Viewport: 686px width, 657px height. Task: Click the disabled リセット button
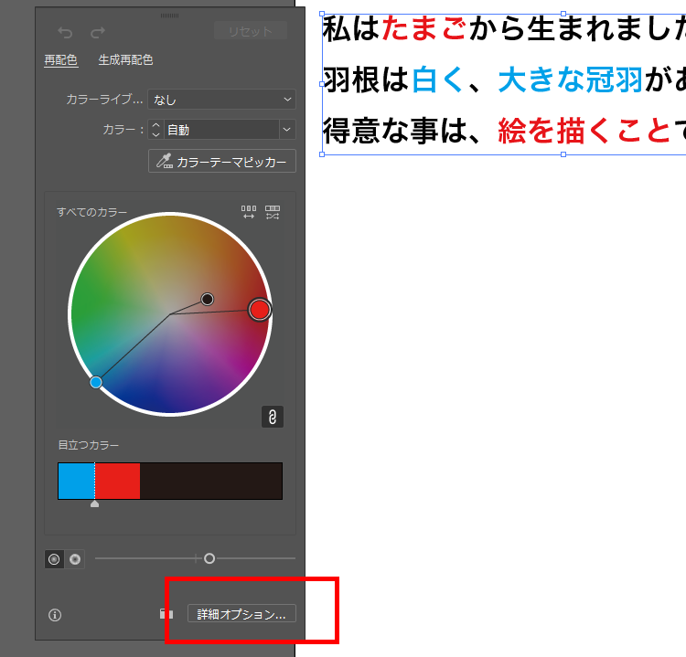point(251,31)
